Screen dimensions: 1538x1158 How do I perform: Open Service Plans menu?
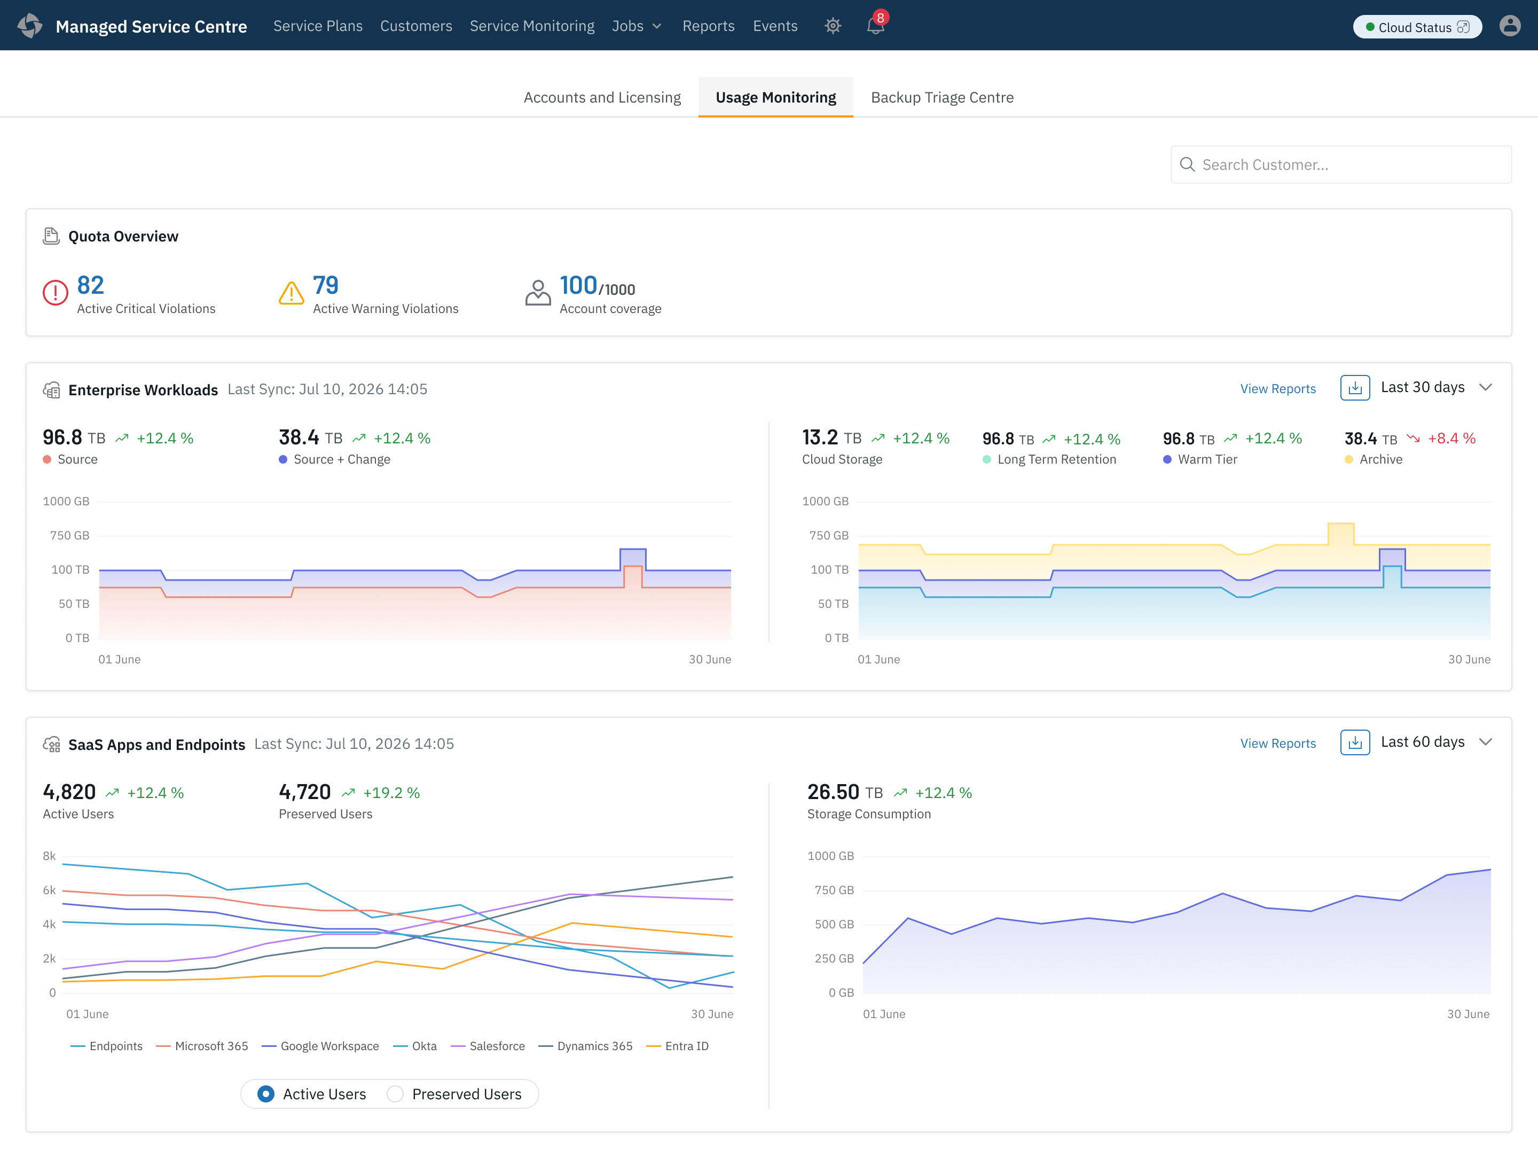click(318, 26)
